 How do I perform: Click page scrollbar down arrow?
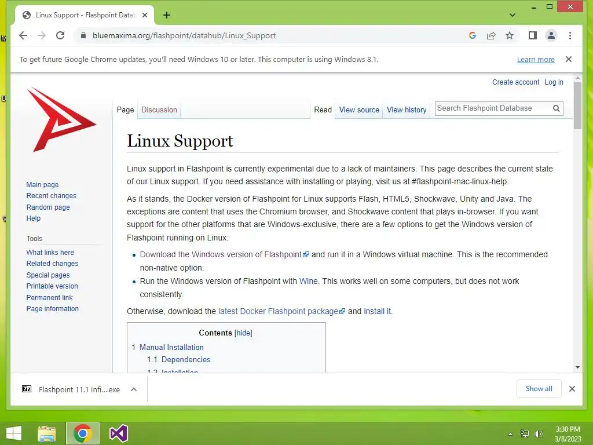point(577,367)
